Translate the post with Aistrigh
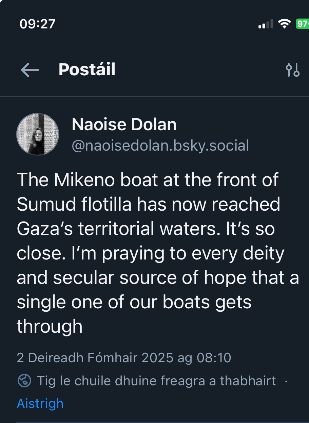This screenshot has height=423, width=309. (40, 404)
